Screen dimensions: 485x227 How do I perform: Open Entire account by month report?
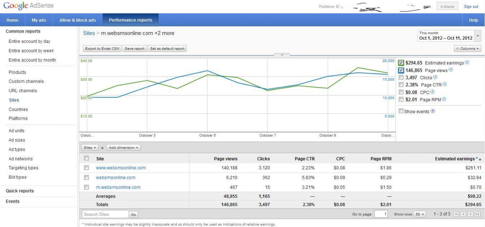[32, 60]
